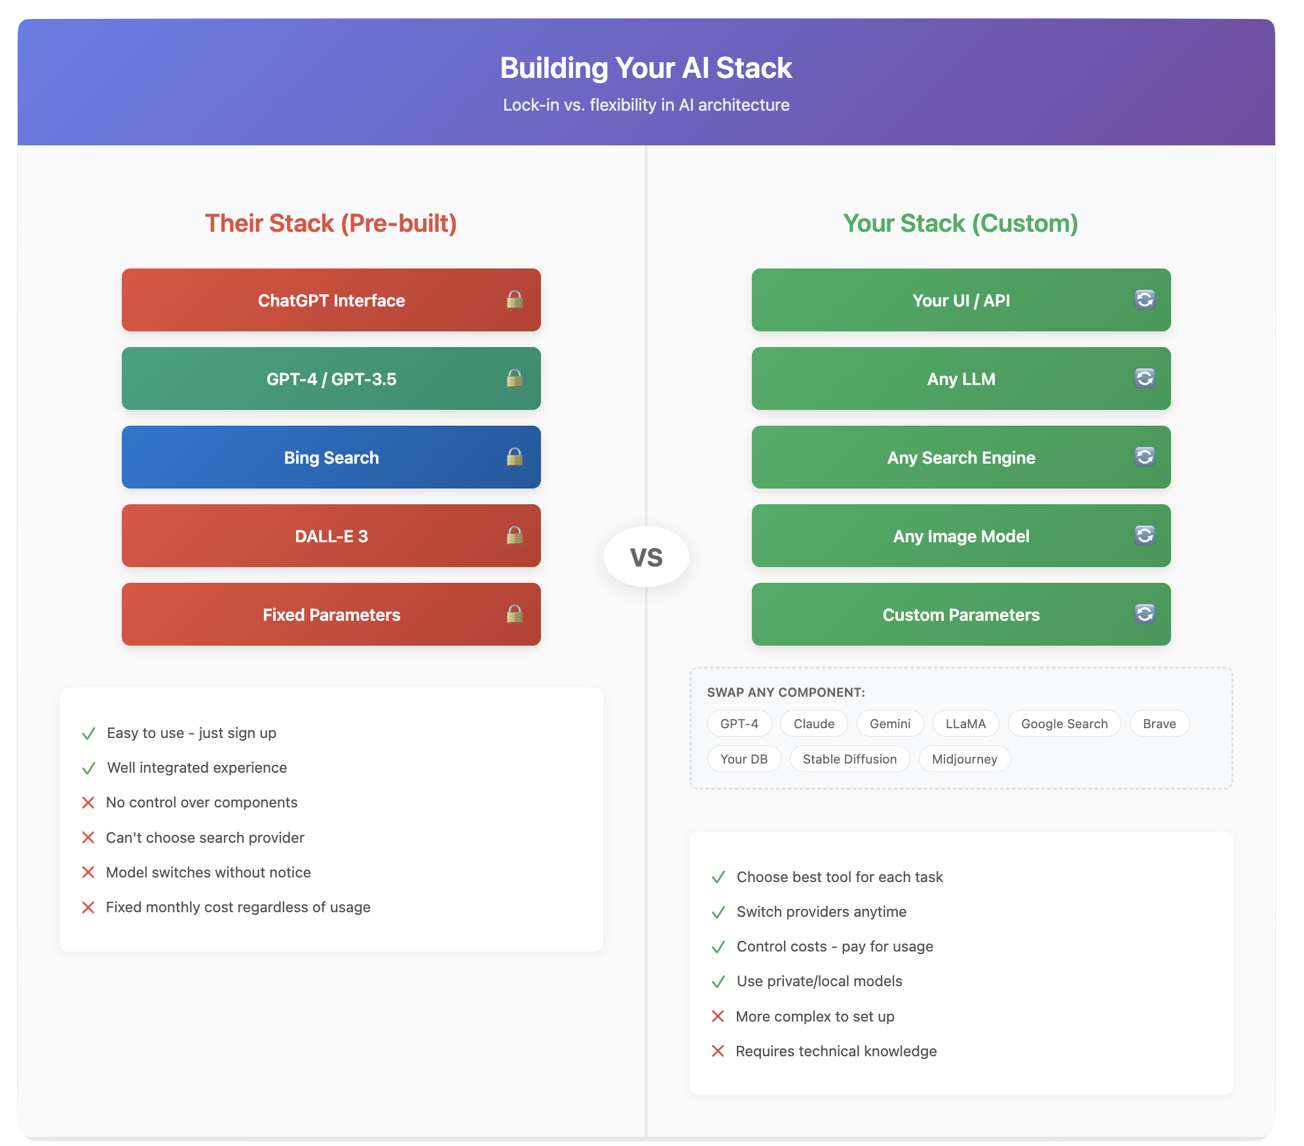This screenshot has height=1146, width=1304.
Task: Click the text Requires technical knowledge
Action: coord(836,1051)
